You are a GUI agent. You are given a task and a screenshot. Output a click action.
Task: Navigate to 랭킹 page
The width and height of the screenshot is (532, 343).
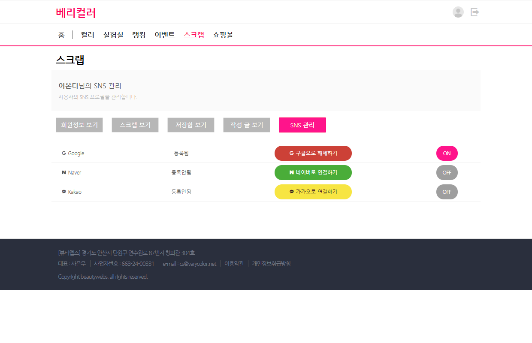coord(139,35)
